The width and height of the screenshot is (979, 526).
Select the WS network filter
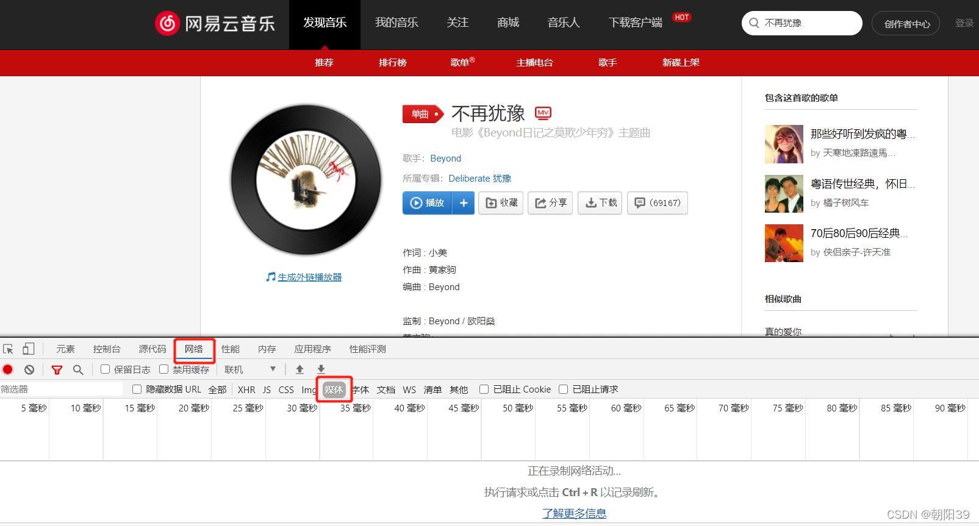point(409,390)
